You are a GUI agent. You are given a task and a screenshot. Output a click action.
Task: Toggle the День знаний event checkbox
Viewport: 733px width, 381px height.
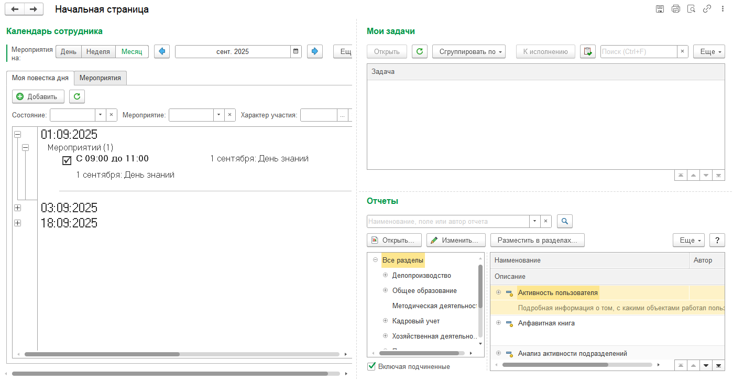point(67,160)
